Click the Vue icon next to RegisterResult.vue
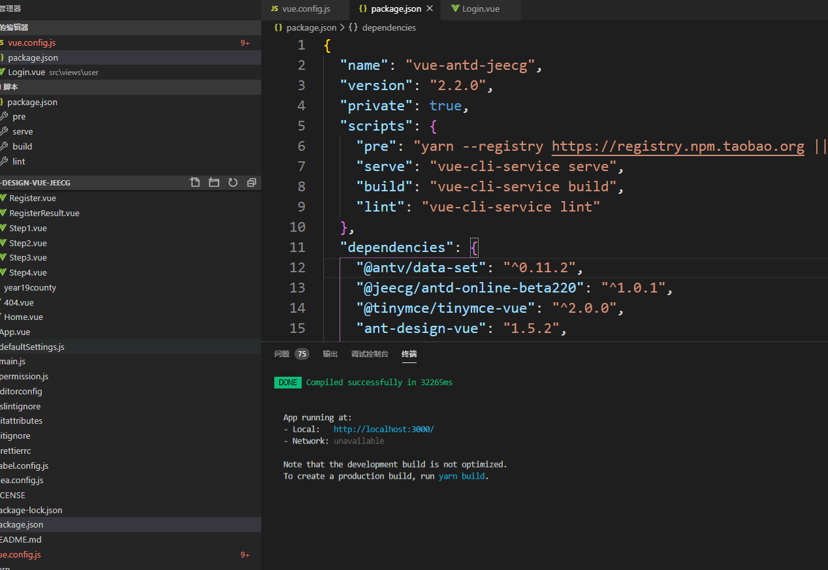 click(3, 213)
